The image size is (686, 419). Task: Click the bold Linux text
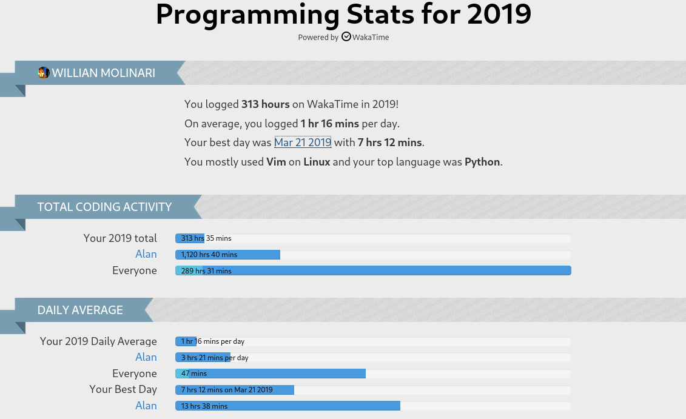(317, 162)
